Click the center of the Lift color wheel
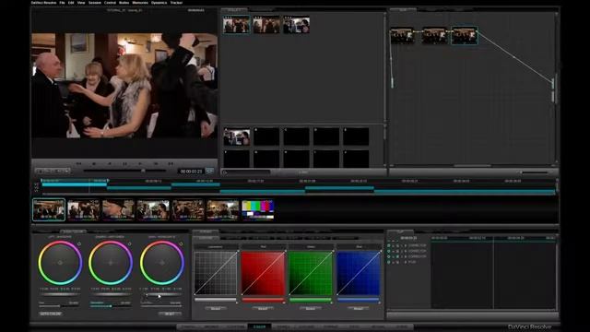 [x=60, y=263]
